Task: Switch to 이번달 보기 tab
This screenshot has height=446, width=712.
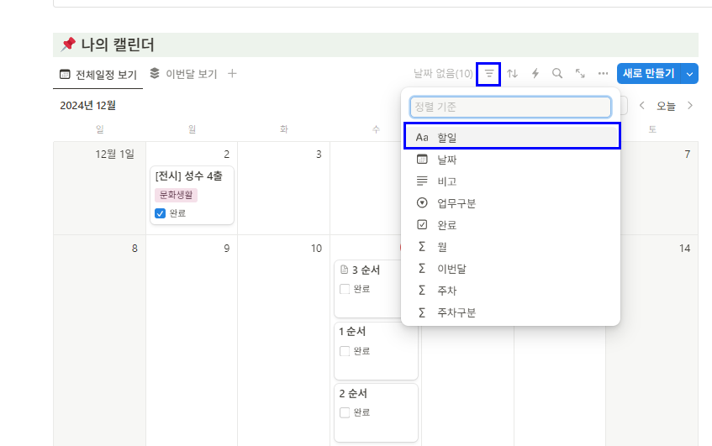Action: click(x=183, y=74)
